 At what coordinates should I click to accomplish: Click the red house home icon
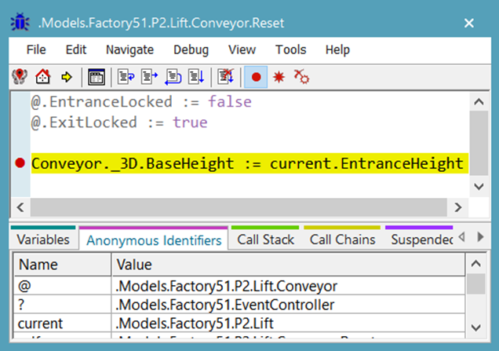point(42,77)
